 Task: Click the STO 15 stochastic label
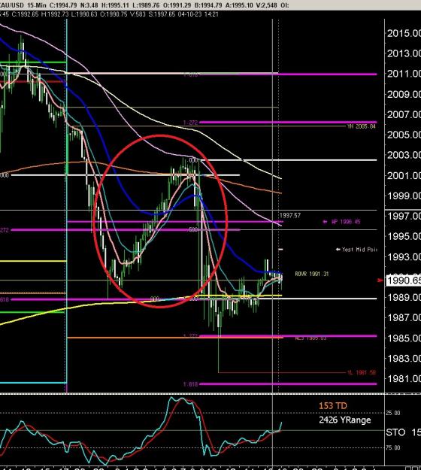403,432
